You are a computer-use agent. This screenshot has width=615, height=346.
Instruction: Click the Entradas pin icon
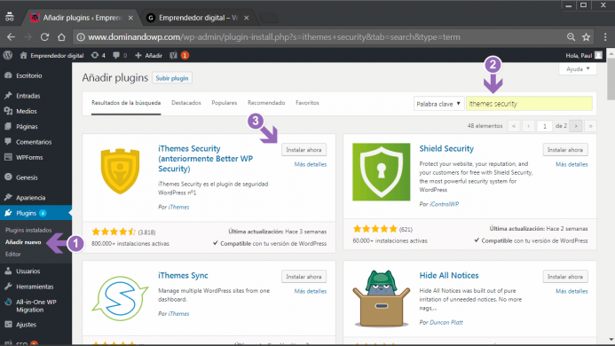pyautogui.click(x=8, y=95)
